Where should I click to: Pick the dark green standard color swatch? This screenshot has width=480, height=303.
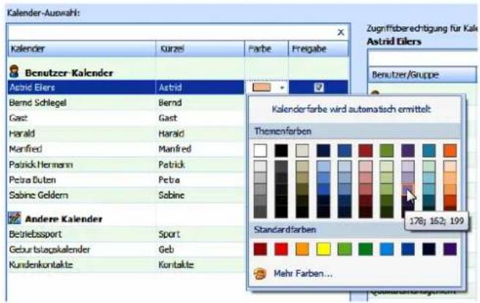(366, 249)
